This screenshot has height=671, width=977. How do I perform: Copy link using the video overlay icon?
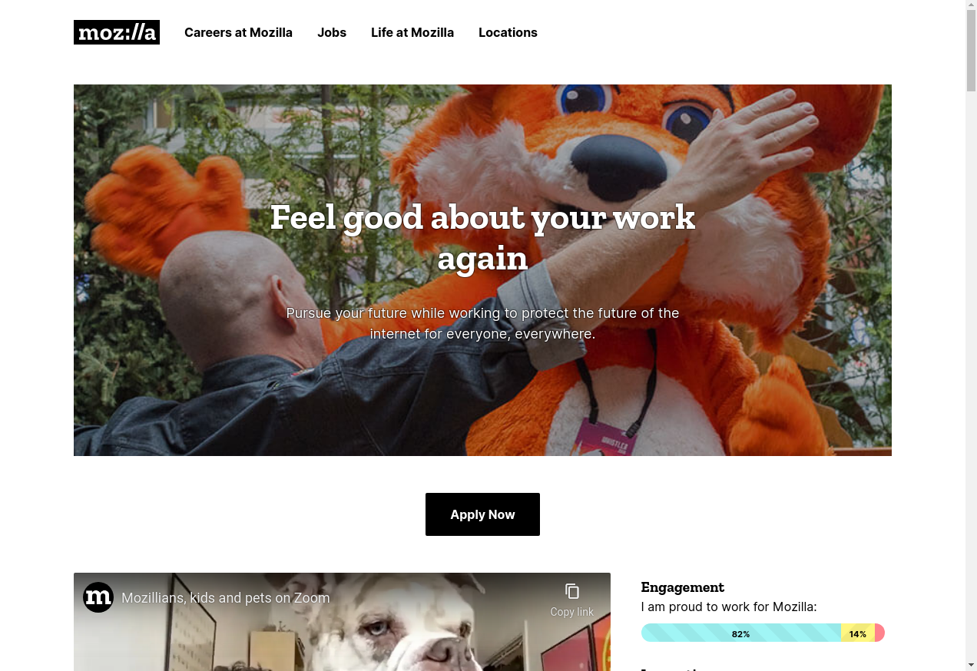coord(572,599)
